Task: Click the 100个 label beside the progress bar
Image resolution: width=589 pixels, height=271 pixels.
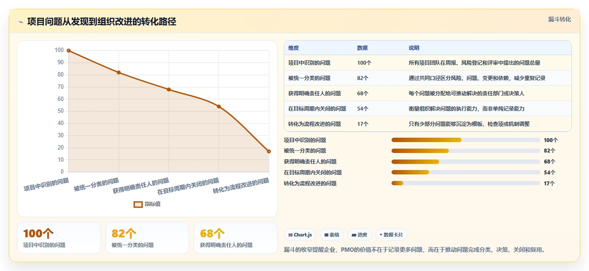Action: pos(551,140)
